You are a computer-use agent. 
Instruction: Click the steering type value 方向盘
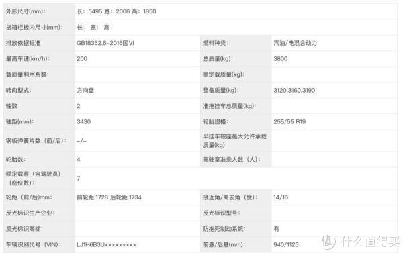(85, 91)
